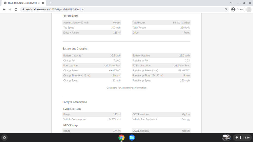Reload the current page
The image size is (253, 142).
pyautogui.click(x=16, y=10)
